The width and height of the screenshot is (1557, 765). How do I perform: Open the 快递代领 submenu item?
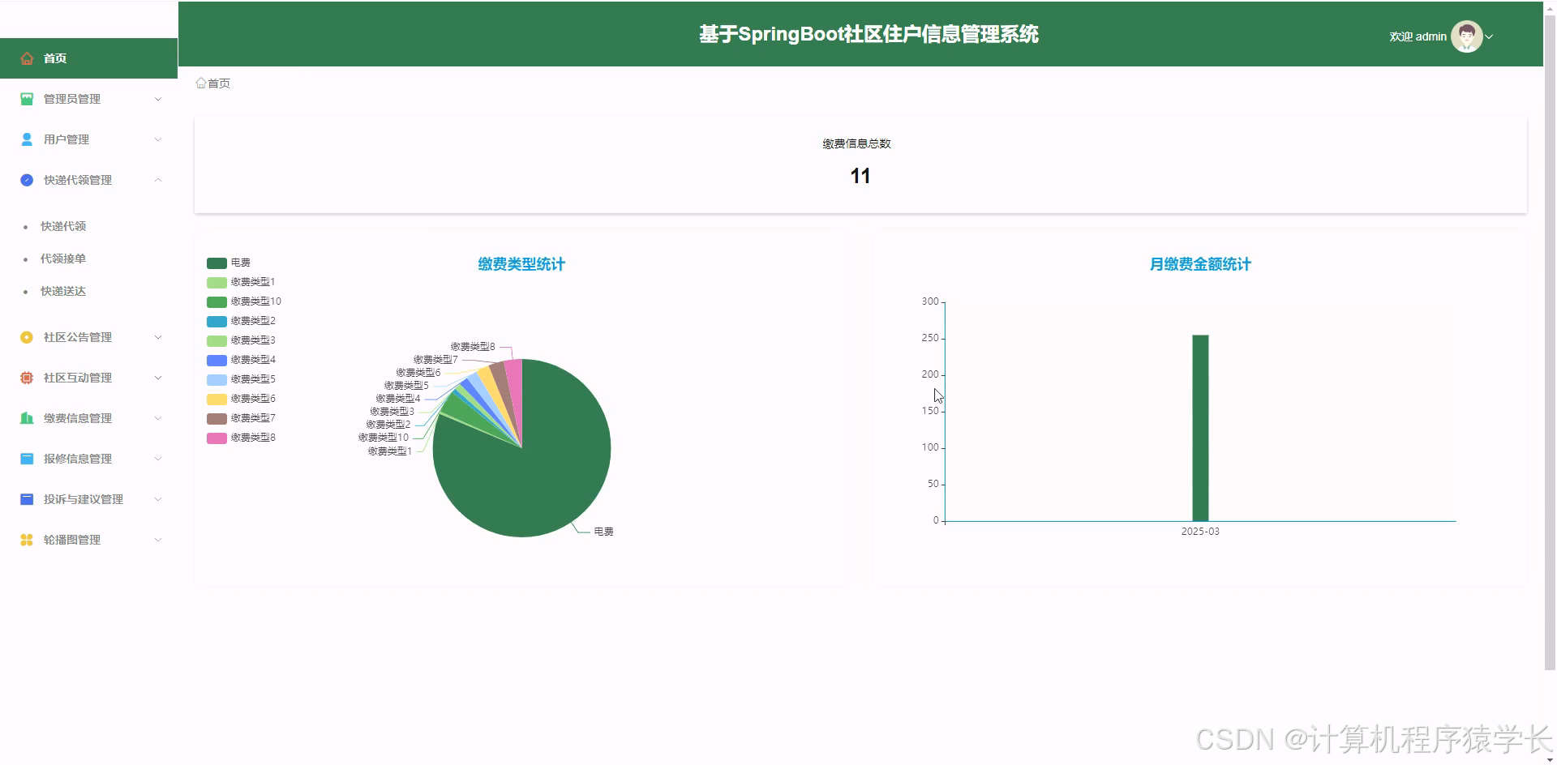click(63, 225)
